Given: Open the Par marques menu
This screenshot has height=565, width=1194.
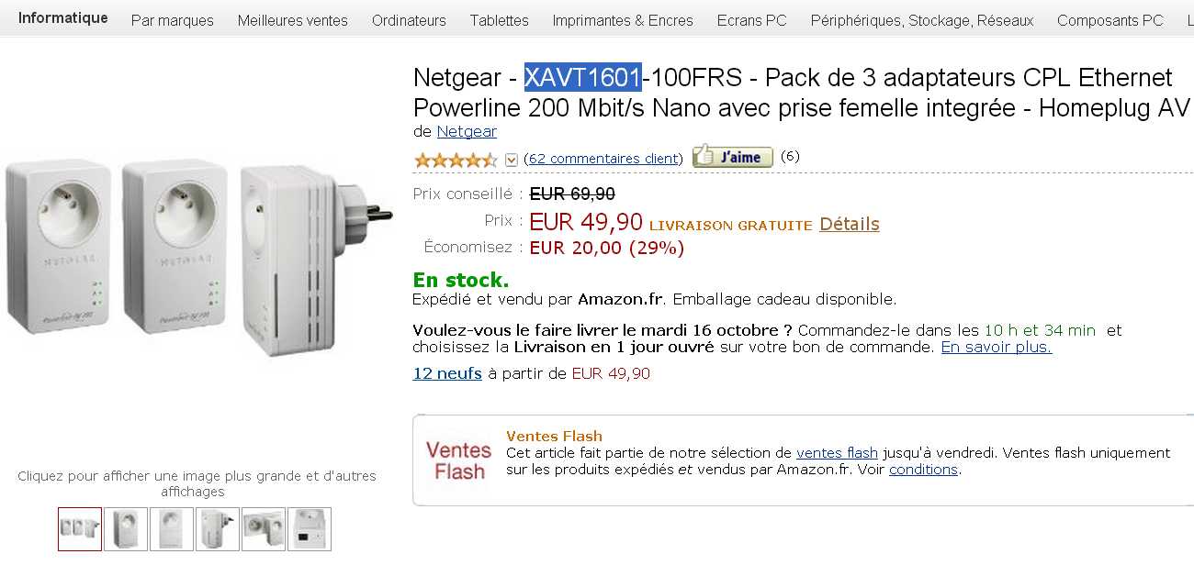Looking at the screenshot, I should point(172,20).
